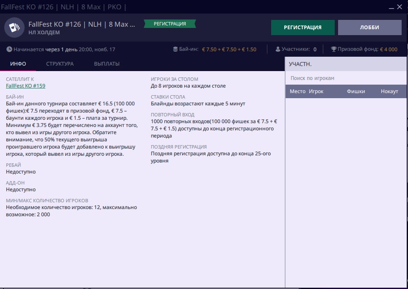Sort the list by Нокаут column
The width and height of the screenshot is (408, 289).
pos(389,91)
